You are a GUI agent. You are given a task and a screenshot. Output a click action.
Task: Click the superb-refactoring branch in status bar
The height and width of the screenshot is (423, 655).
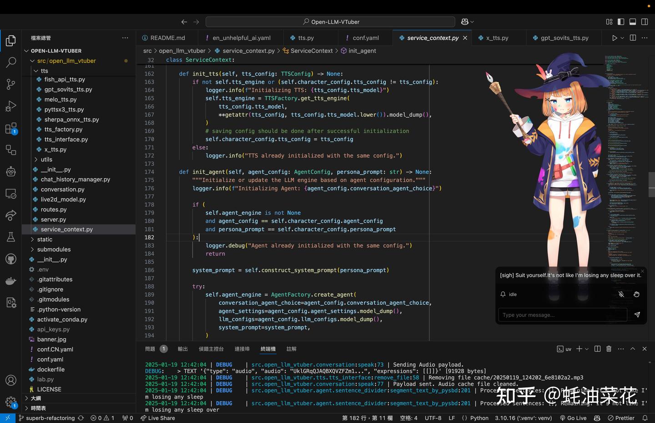pyautogui.click(x=50, y=418)
